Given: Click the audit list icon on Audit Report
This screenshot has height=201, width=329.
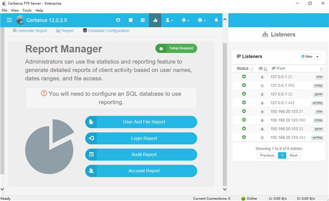Looking at the screenshot, I should click(x=91, y=155).
